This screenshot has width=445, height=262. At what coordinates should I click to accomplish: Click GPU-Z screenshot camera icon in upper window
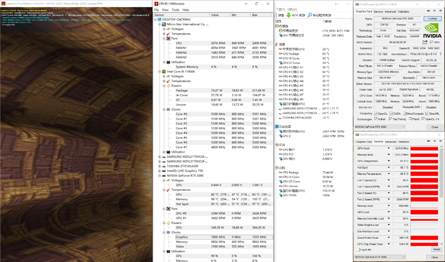click(428, 11)
